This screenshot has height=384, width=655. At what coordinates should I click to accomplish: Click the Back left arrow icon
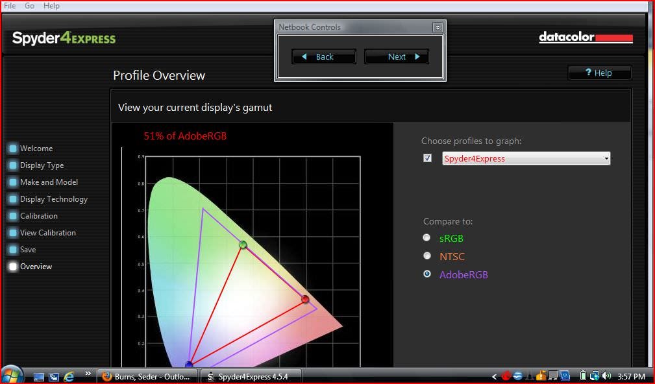pos(304,57)
